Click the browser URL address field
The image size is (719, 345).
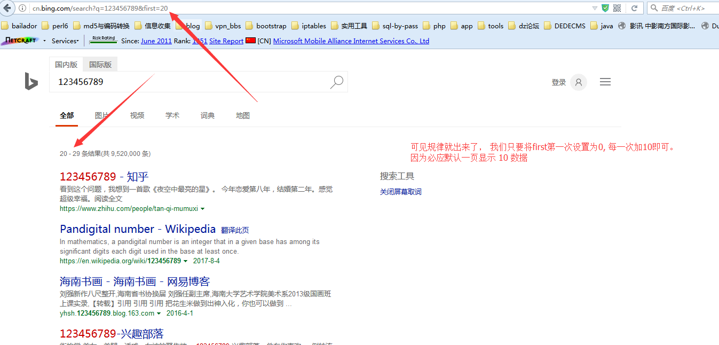click(x=310, y=8)
